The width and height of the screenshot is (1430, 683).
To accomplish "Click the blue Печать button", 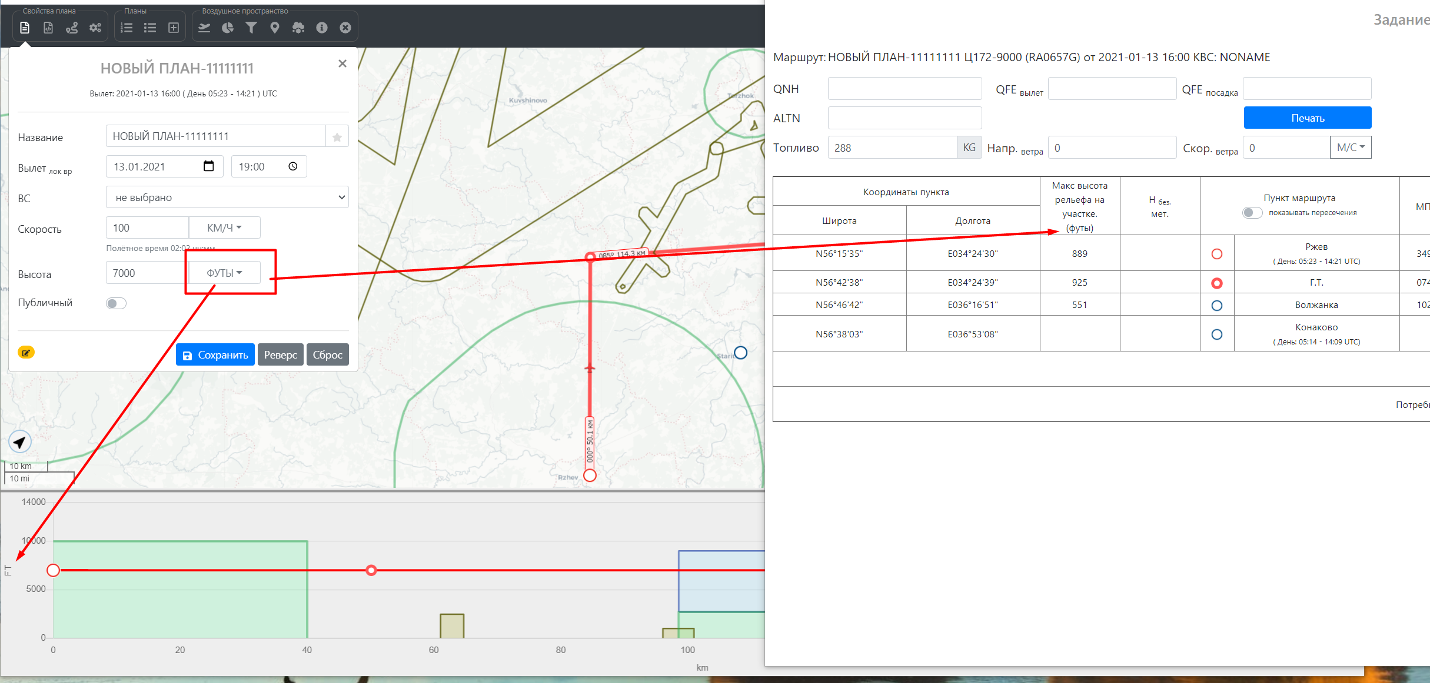I will 1307,118.
